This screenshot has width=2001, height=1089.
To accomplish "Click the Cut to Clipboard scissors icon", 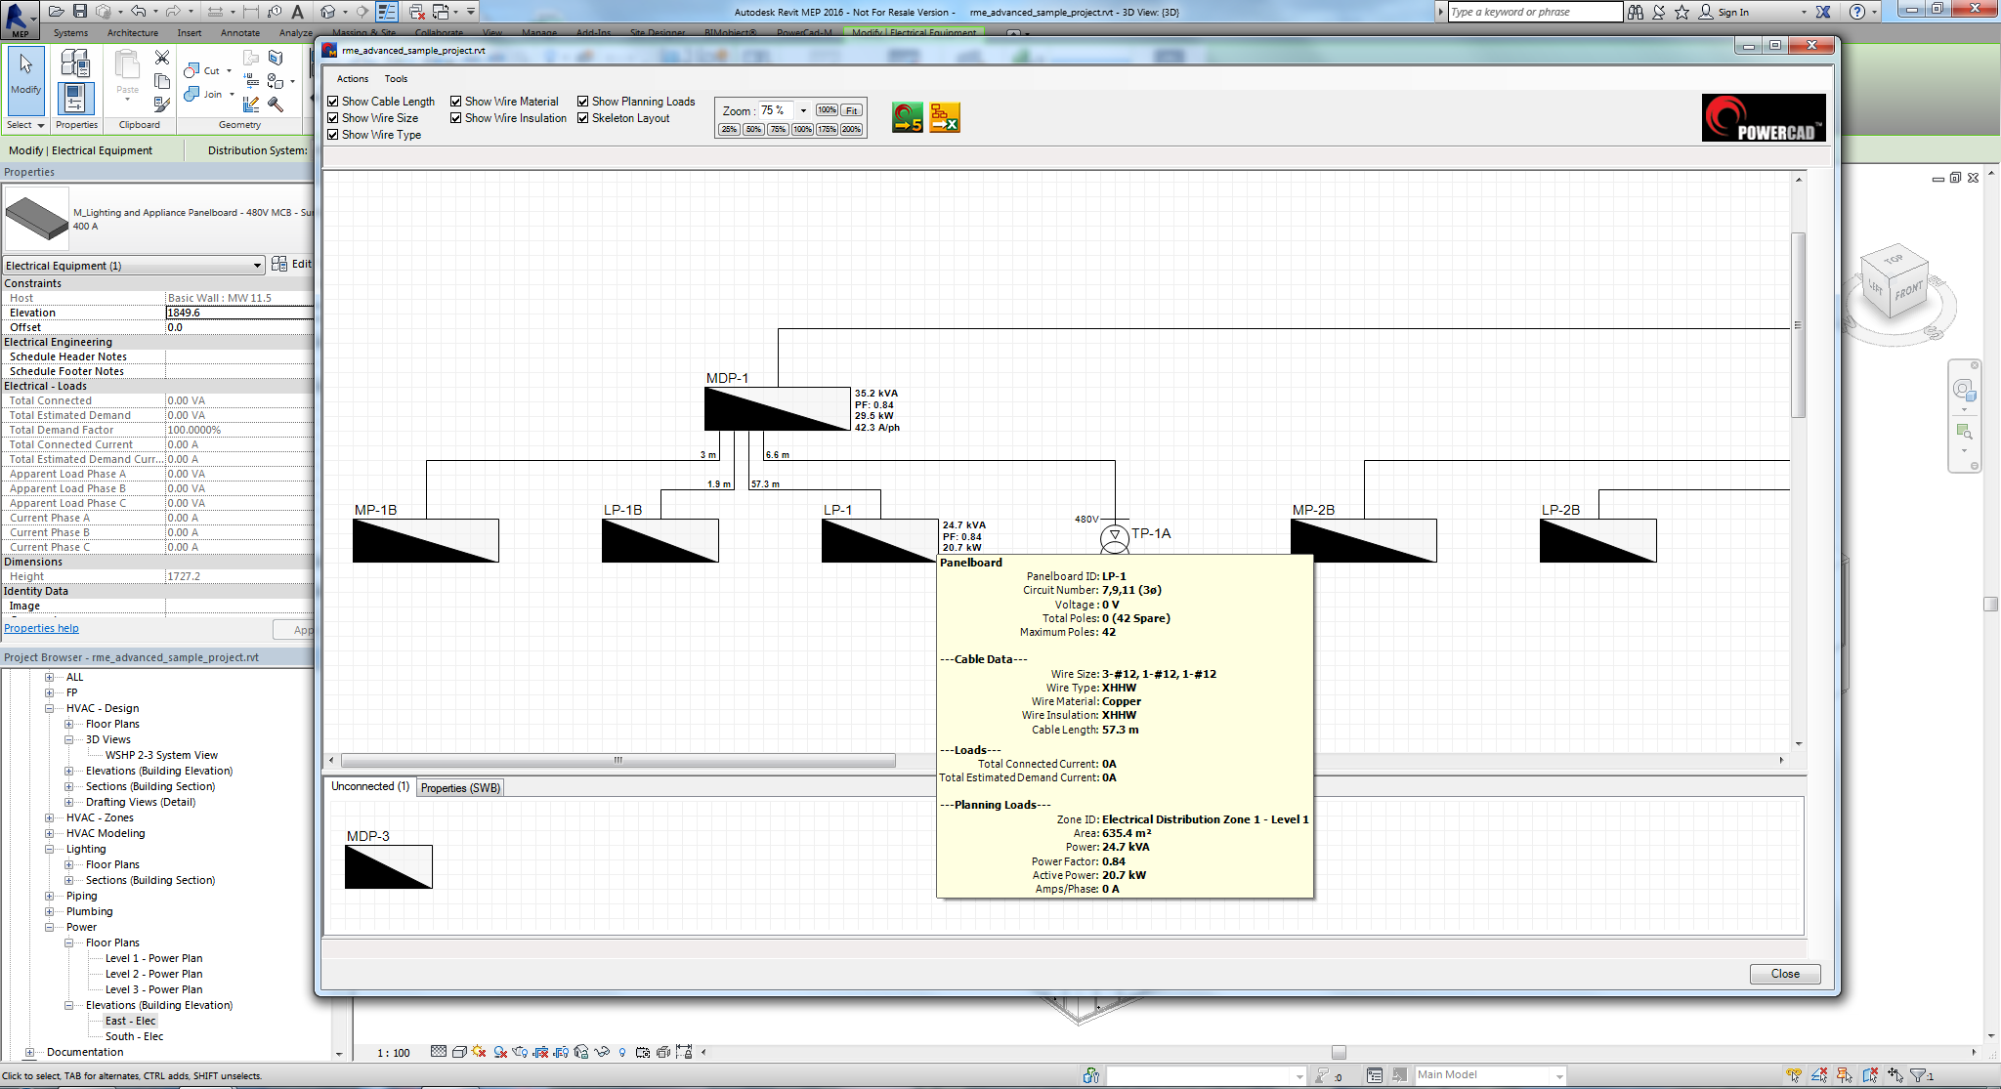I will (x=162, y=58).
